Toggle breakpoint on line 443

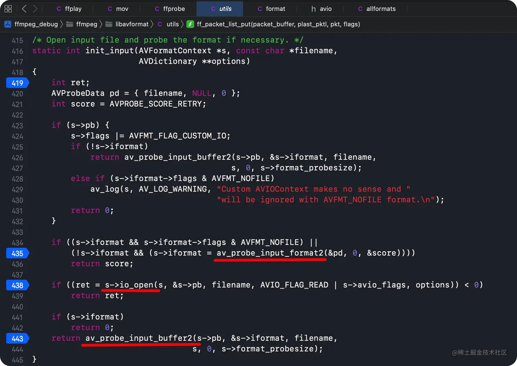[x=17, y=339]
